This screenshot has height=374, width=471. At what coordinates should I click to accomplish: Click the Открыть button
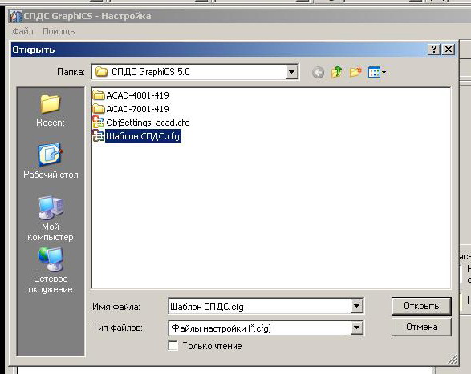pyautogui.click(x=421, y=306)
